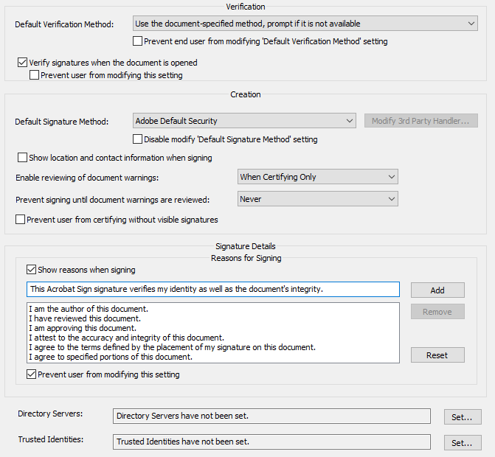Check 'Prevent user from certifying without visible signatures'

(x=21, y=220)
